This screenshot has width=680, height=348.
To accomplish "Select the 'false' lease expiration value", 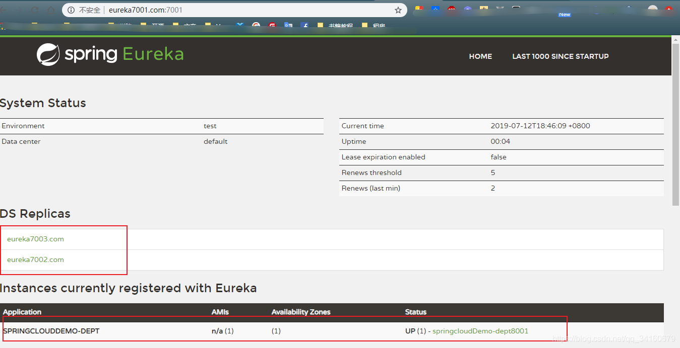I will pos(499,157).
